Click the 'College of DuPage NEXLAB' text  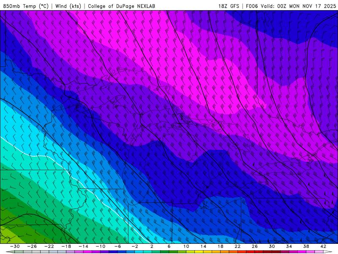coord(121,6)
